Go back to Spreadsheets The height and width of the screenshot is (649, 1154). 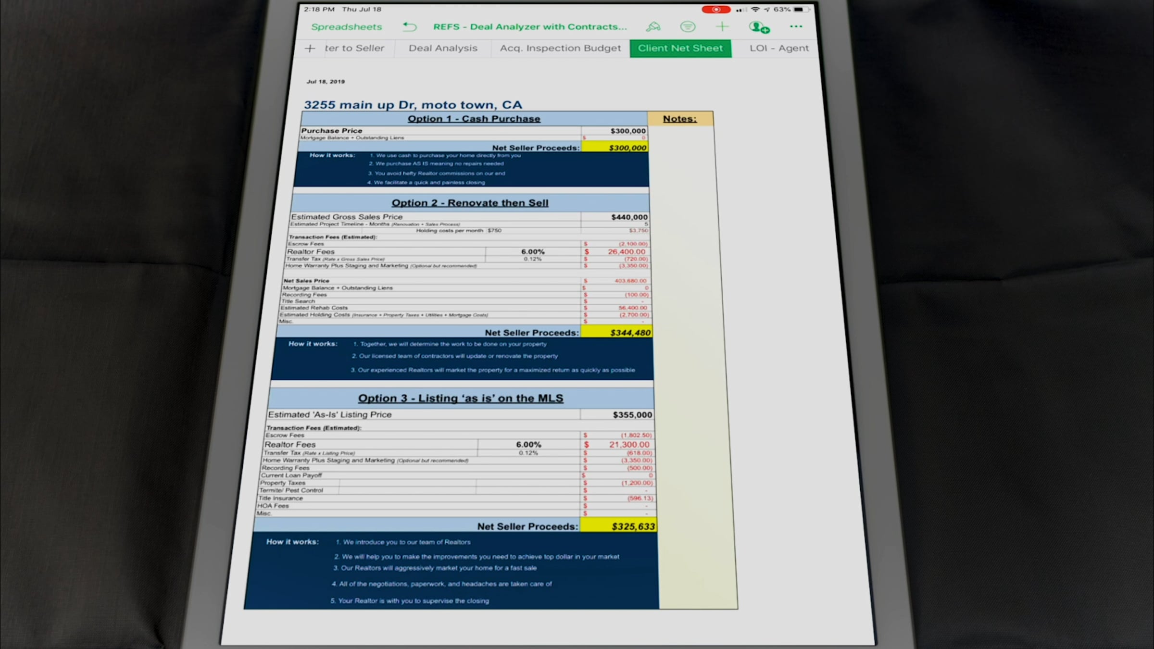346,27
